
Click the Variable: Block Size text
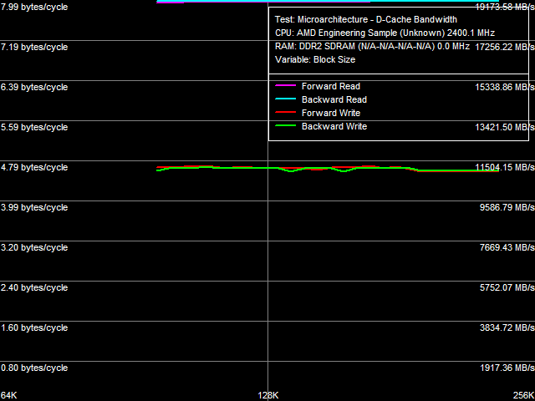314,59
